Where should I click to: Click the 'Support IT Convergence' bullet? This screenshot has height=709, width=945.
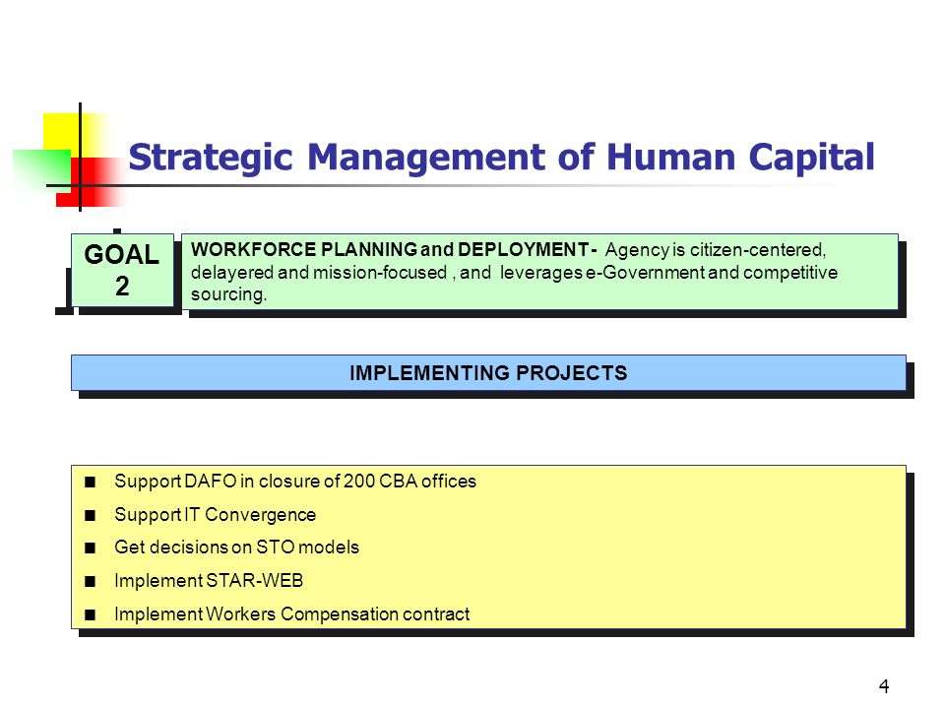click(x=216, y=514)
